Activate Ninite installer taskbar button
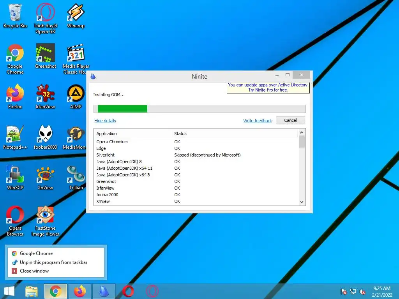This screenshot has width=399, height=299. tap(104, 291)
